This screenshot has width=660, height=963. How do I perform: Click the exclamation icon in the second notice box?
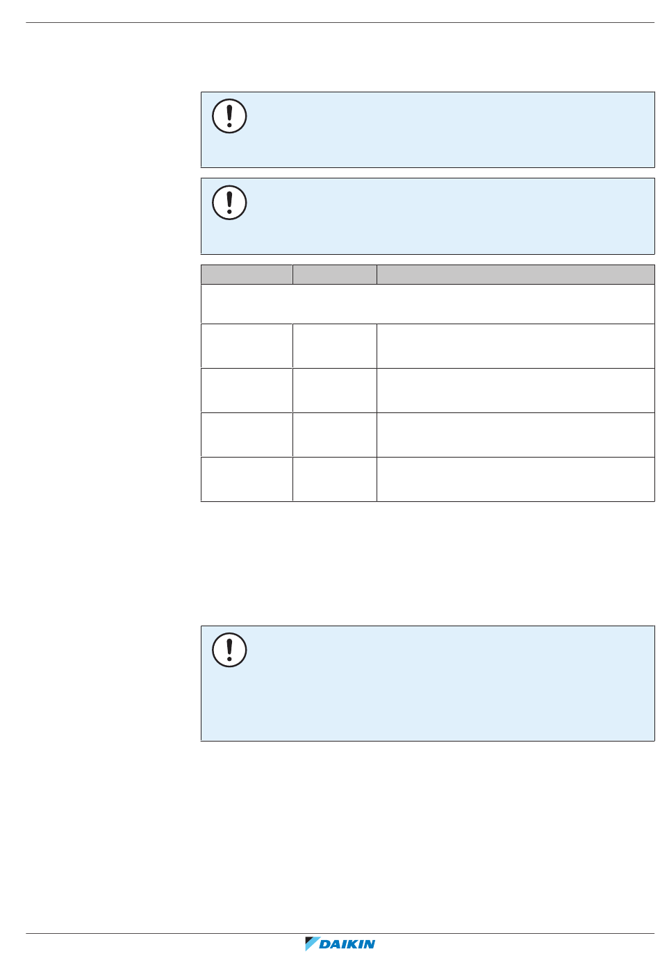[x=229, y=202]
